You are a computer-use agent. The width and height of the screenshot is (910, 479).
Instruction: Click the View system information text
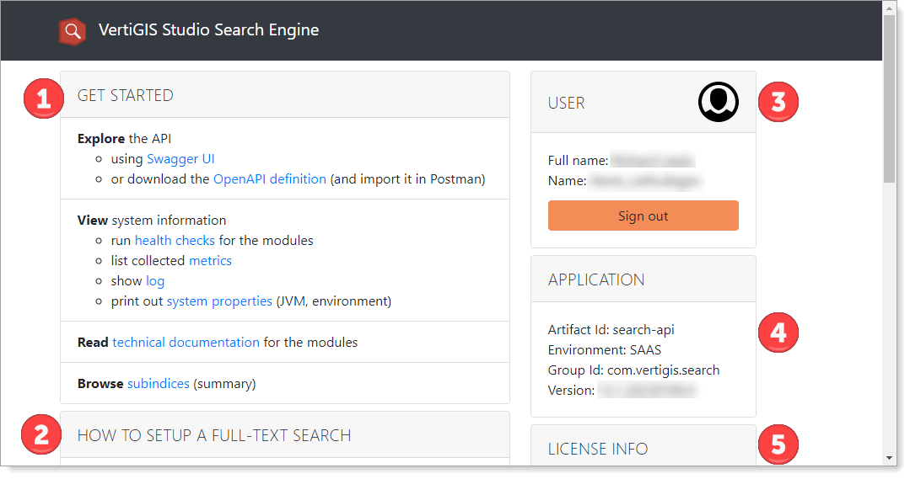[x=152, y=220]
